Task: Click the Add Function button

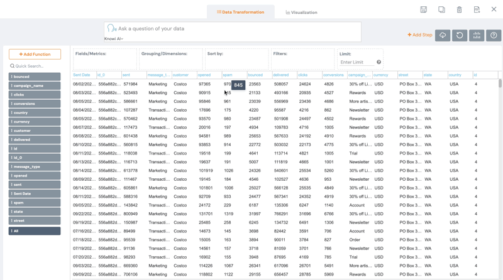Action: [35, 55]
